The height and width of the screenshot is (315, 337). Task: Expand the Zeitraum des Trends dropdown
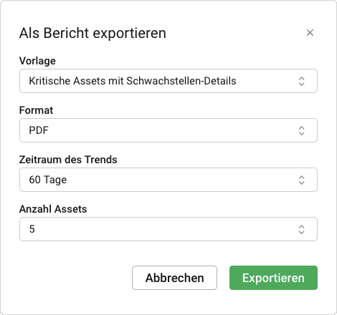(168, 180)
